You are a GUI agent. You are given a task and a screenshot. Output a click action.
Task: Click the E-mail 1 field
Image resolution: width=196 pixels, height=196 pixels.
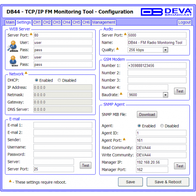[x=63, y=125]
